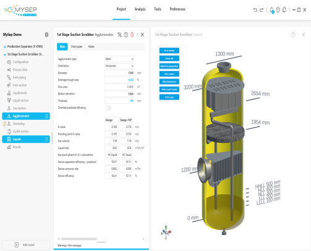Click the Hide Logo button

click(x=169, y=97)
